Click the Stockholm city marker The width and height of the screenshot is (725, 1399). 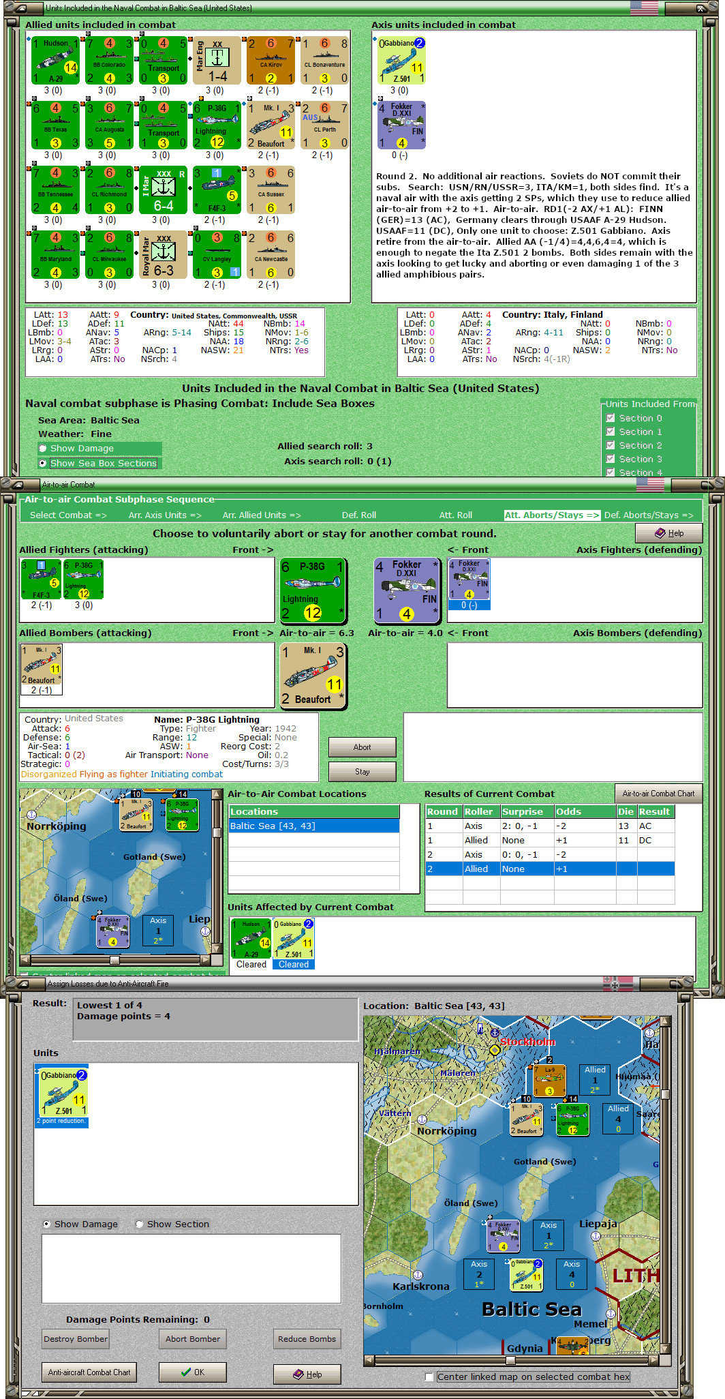pos(495,1050)
